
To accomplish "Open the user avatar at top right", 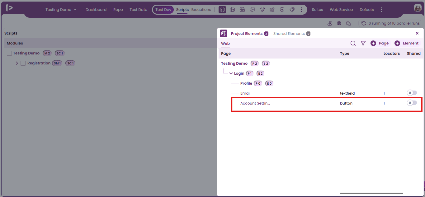I will pyautogui.click(x=418, y=8).
